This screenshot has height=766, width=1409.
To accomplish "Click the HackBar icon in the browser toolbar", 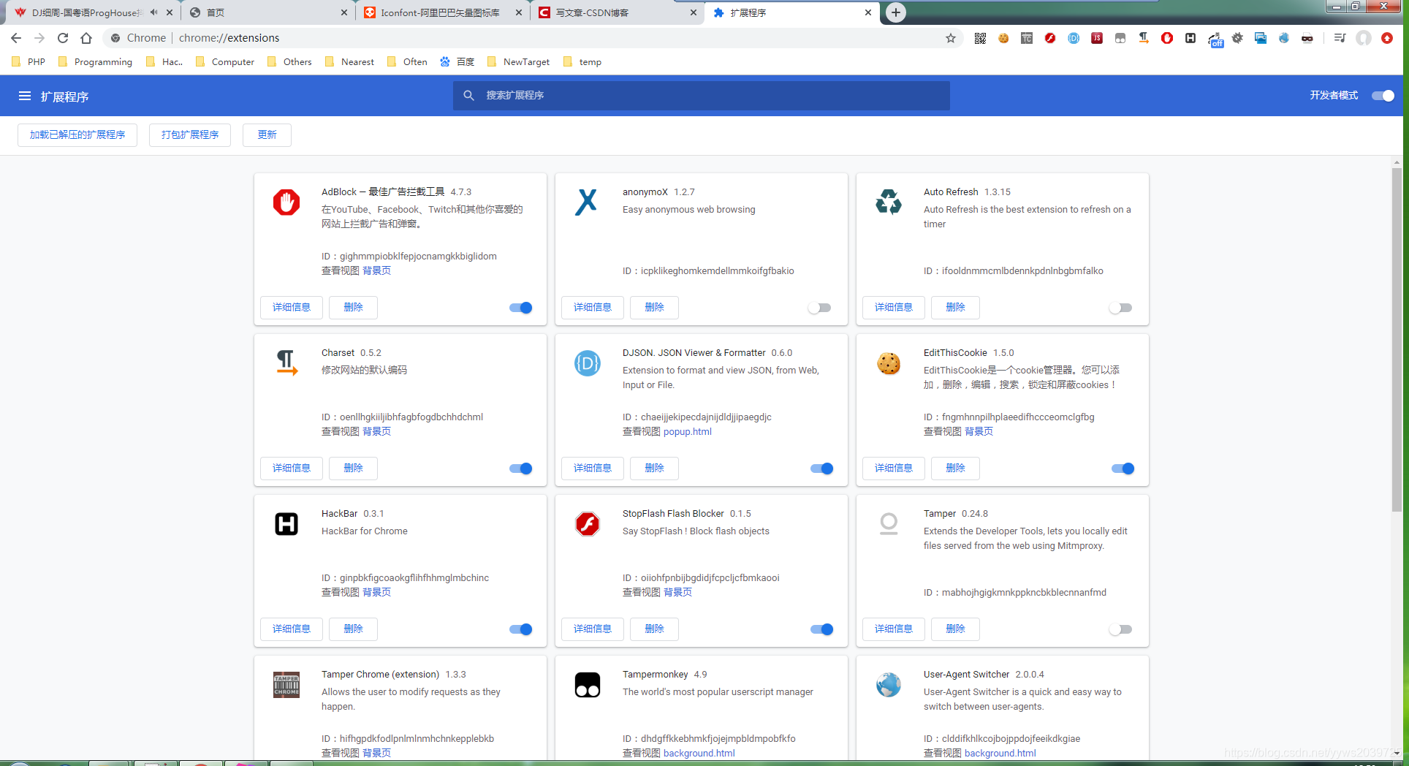I will click(1190, 37).
